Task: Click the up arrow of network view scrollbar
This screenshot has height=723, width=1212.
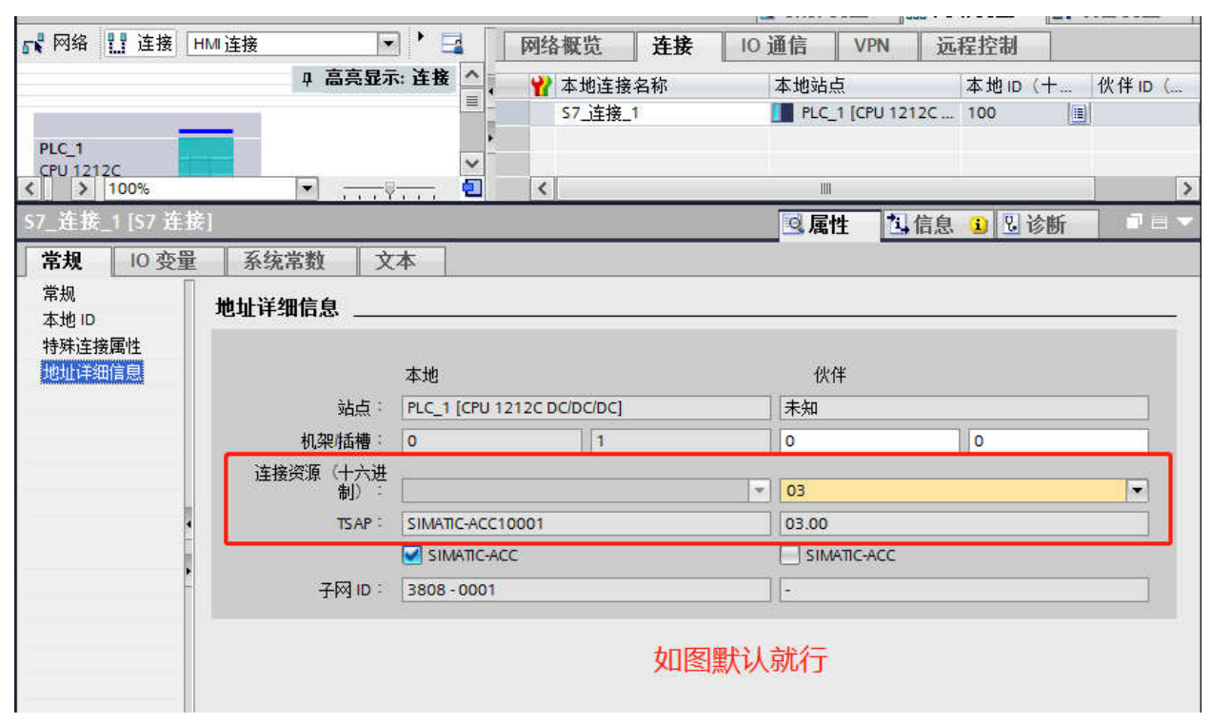Action: pos(471,75)
